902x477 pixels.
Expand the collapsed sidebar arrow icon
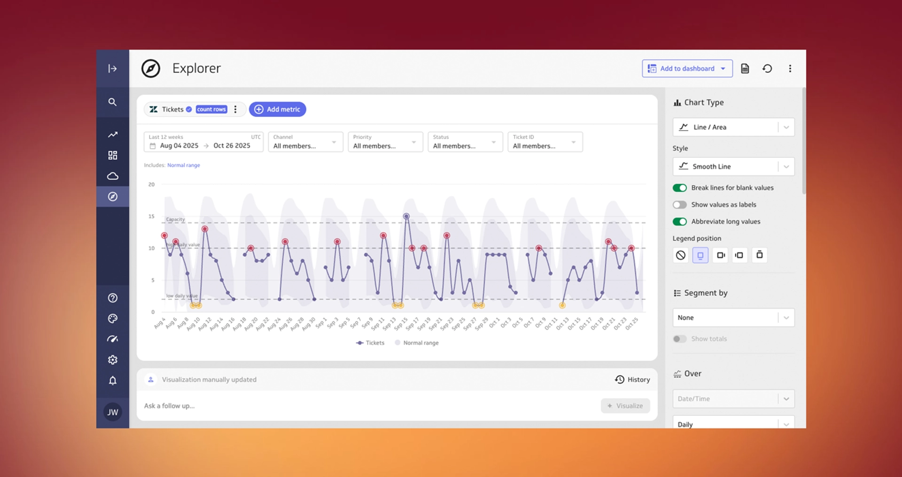112,68
